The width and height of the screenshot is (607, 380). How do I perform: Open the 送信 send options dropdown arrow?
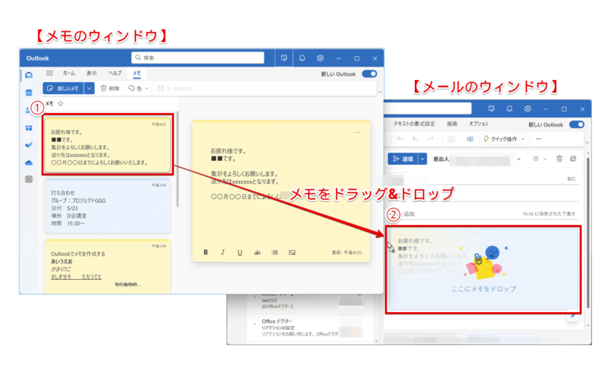[422, 159]
